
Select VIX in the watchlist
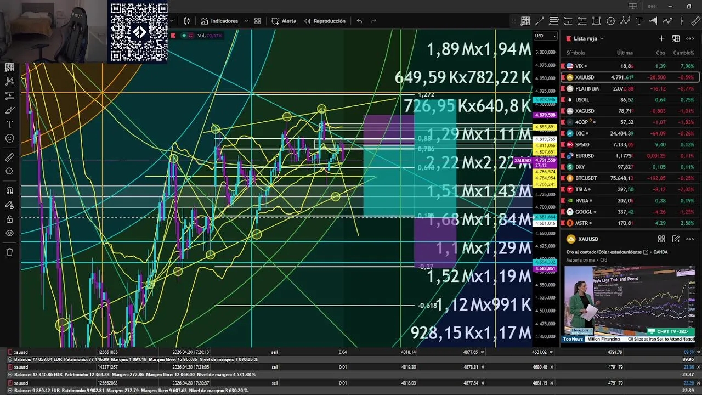630,66
